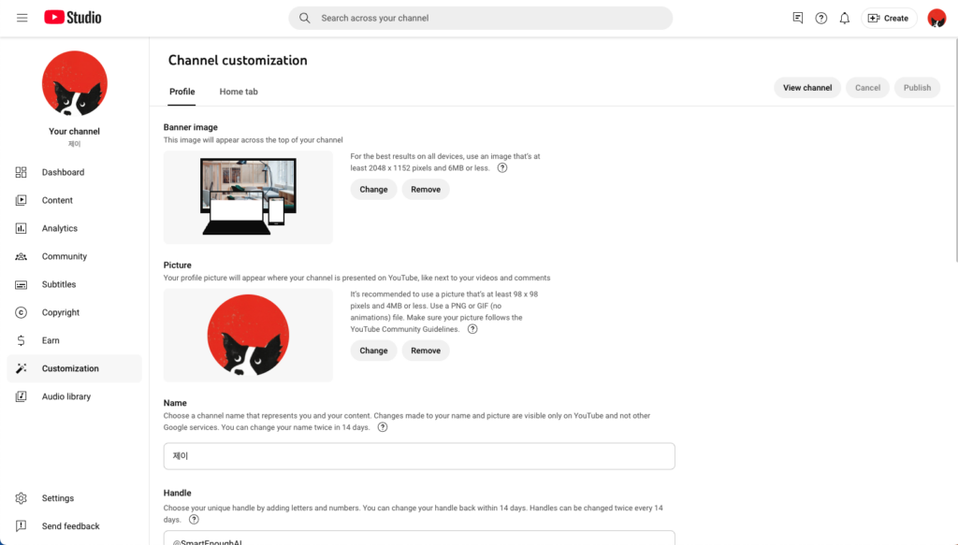Open the Earn section

75,340
